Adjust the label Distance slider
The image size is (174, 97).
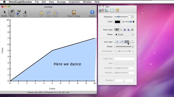tap(121, 73)
